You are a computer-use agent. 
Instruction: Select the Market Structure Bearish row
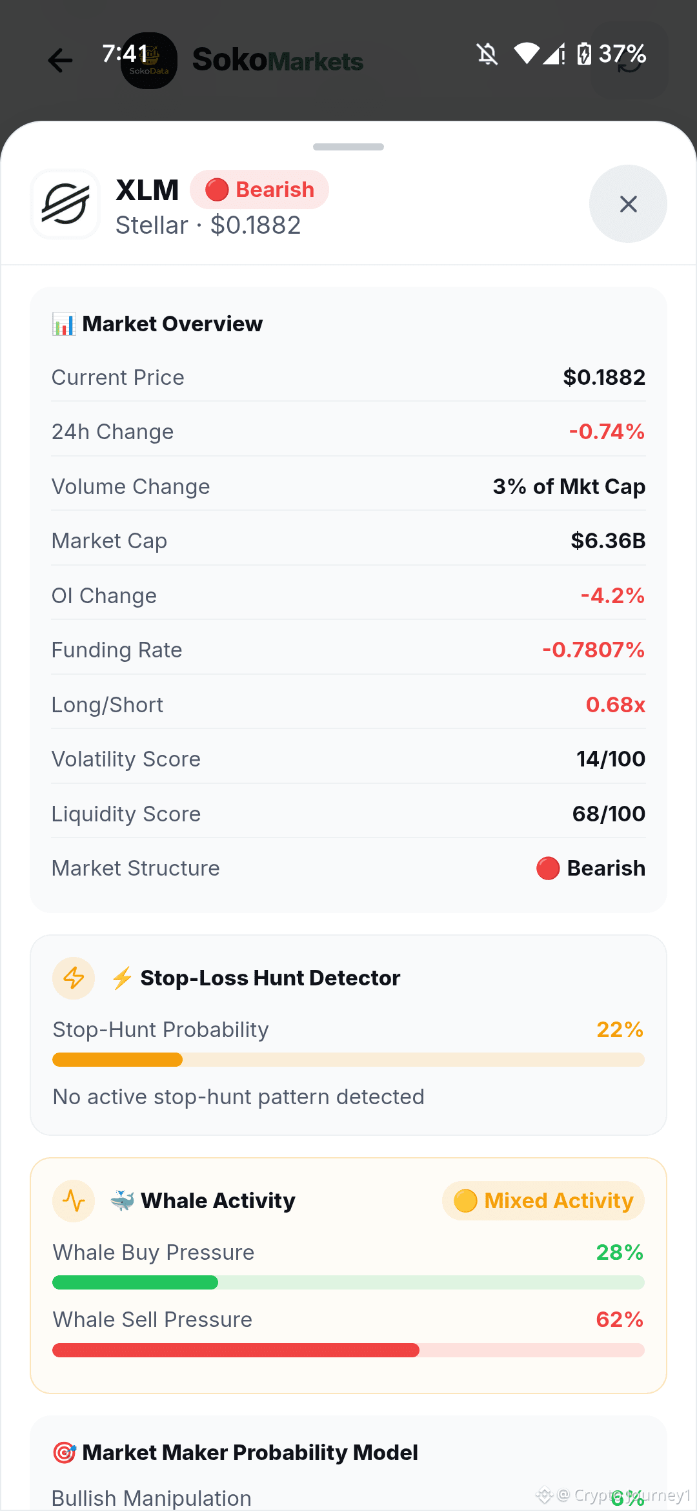[348, 868]
